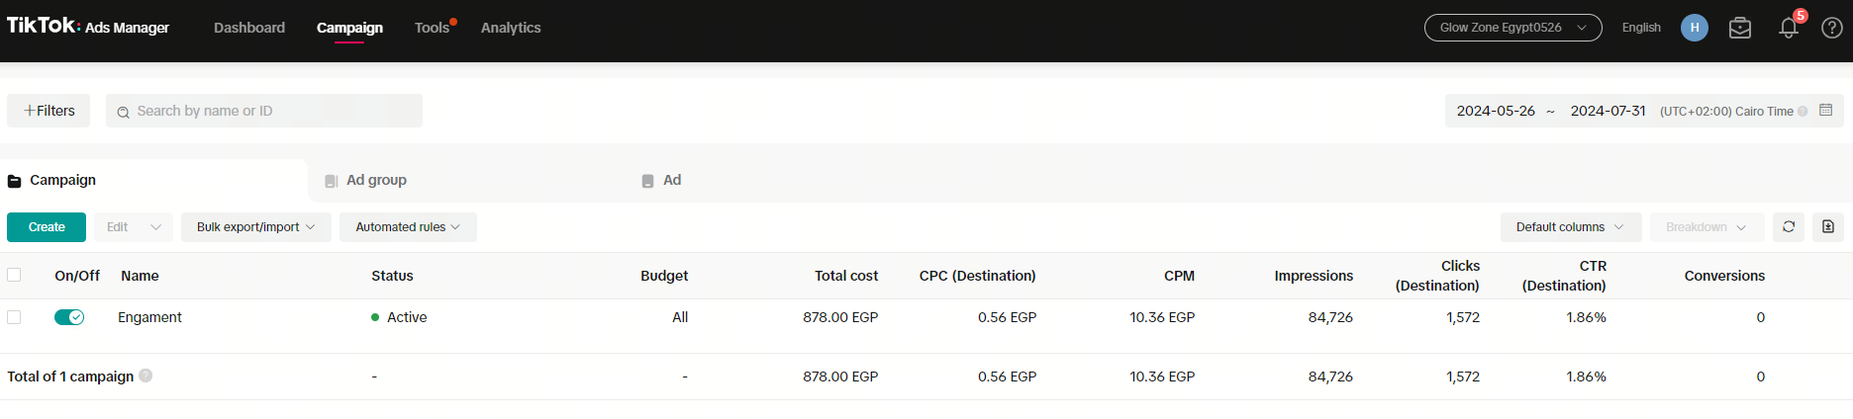1853x419 pixels.
Task: Click the help question mark icon
Action: coord(1832,28)
